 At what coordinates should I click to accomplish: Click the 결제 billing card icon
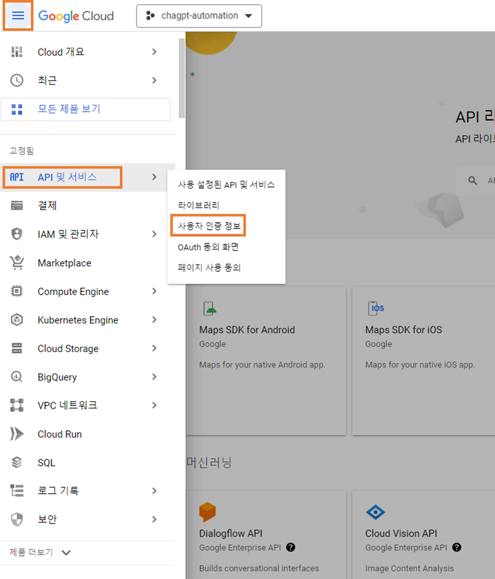[x=16, y=205]
